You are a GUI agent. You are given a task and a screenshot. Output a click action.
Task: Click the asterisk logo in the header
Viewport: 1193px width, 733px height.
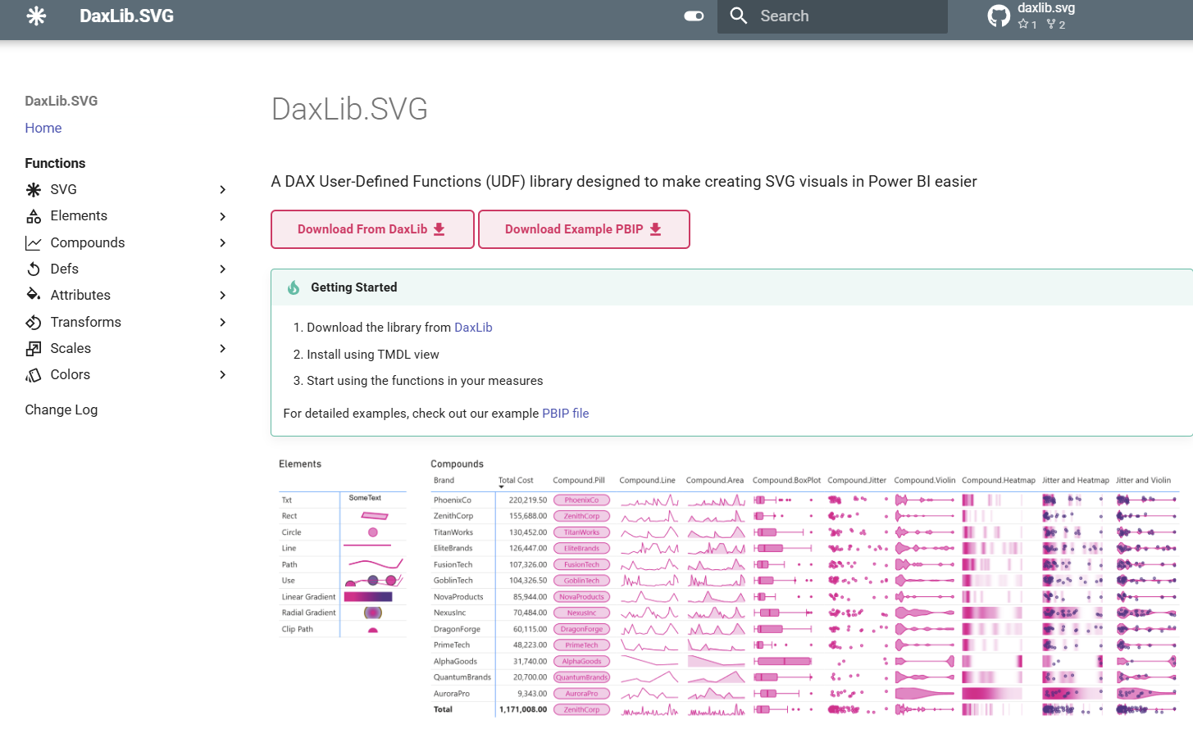pyautogui.click(x=36, y=16)
